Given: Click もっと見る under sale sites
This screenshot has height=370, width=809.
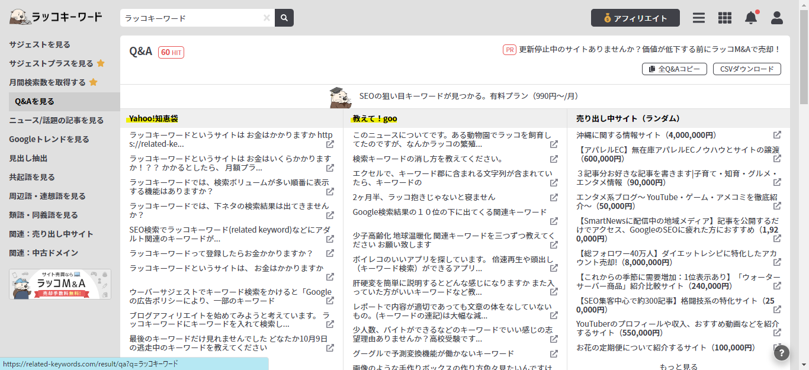Looking at the screenshot, I should pos(679,366).
